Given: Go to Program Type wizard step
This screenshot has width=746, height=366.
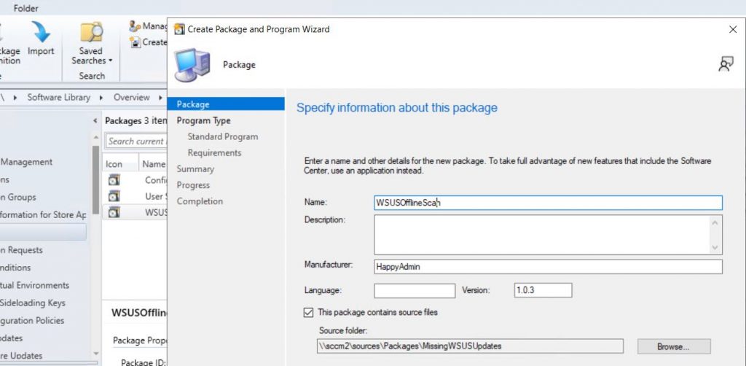Looking at the screenshot, I should [204, 120].
